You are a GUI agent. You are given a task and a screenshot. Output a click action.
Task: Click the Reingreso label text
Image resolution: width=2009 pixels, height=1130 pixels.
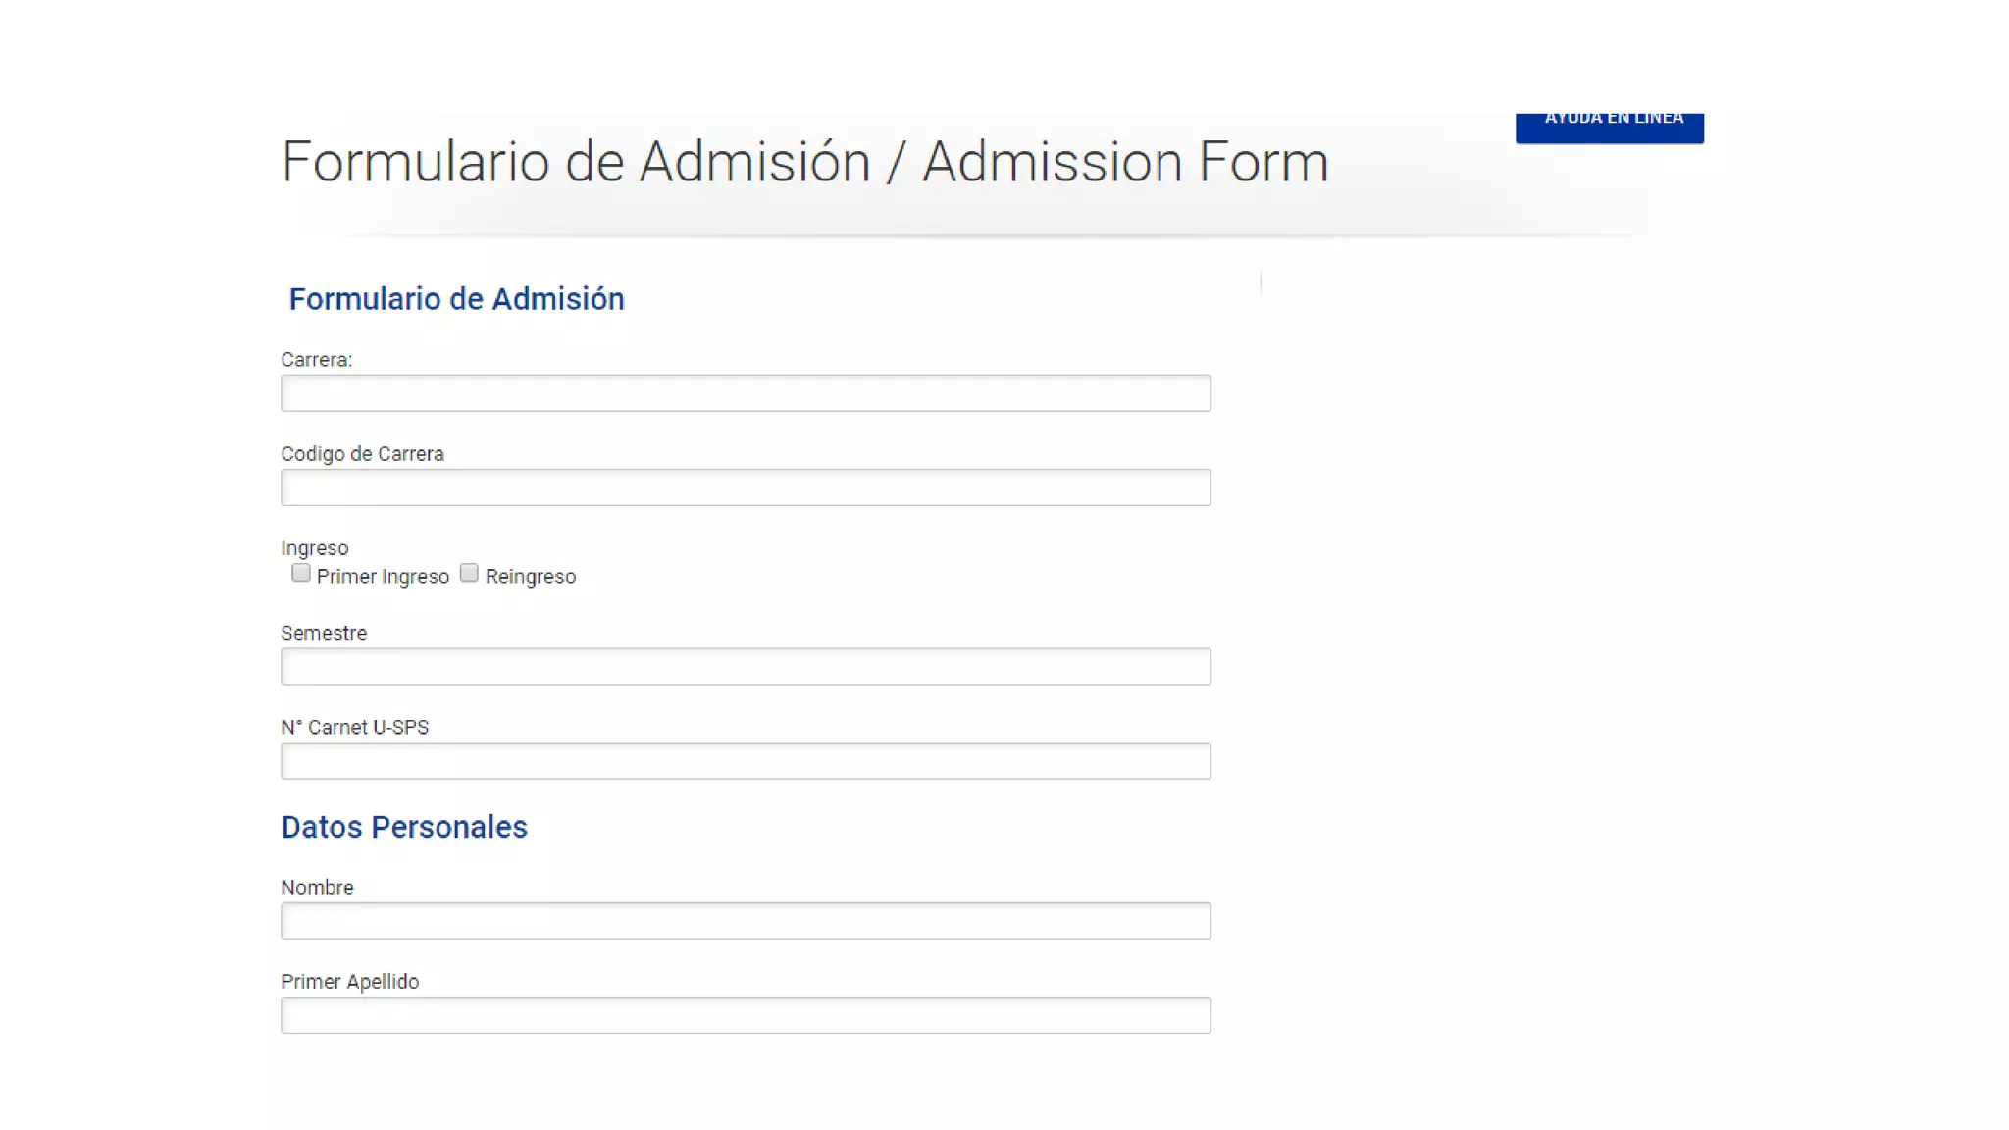[531, 577]
